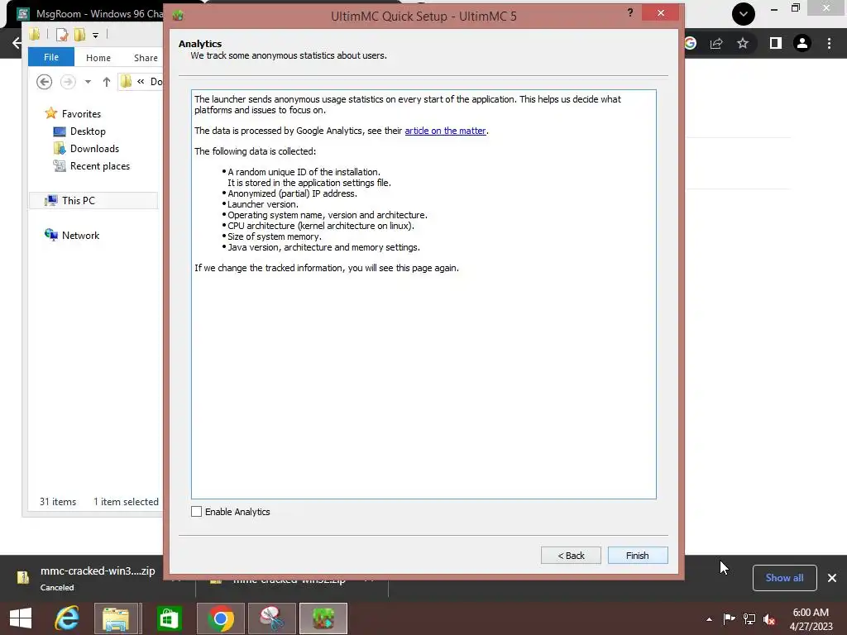Click Chrome's bookmark star icon
This screenshot has height=635, width=847.
[743, 43]
